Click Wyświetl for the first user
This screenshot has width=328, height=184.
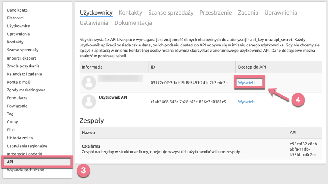pos(247,82)
